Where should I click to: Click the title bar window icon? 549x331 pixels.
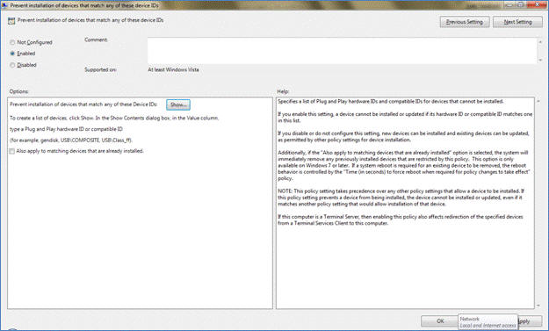(4, 5)
